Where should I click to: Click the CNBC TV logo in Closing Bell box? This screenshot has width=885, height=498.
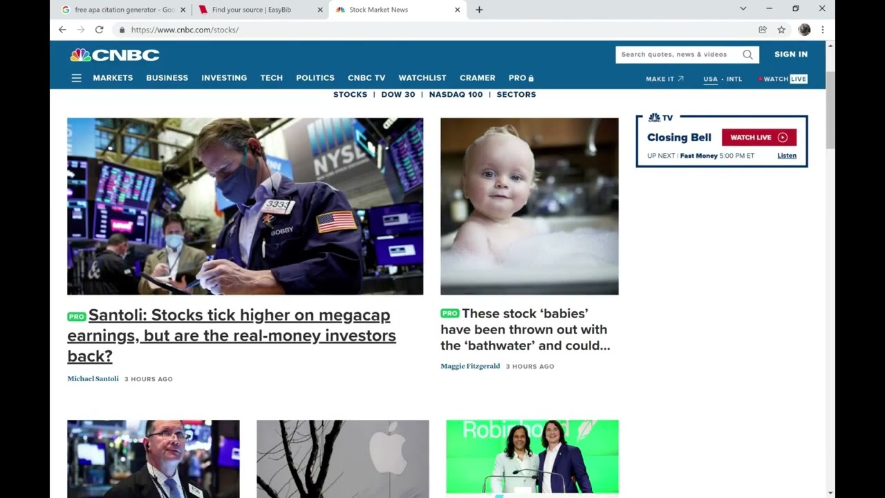[x=660, y=118]
